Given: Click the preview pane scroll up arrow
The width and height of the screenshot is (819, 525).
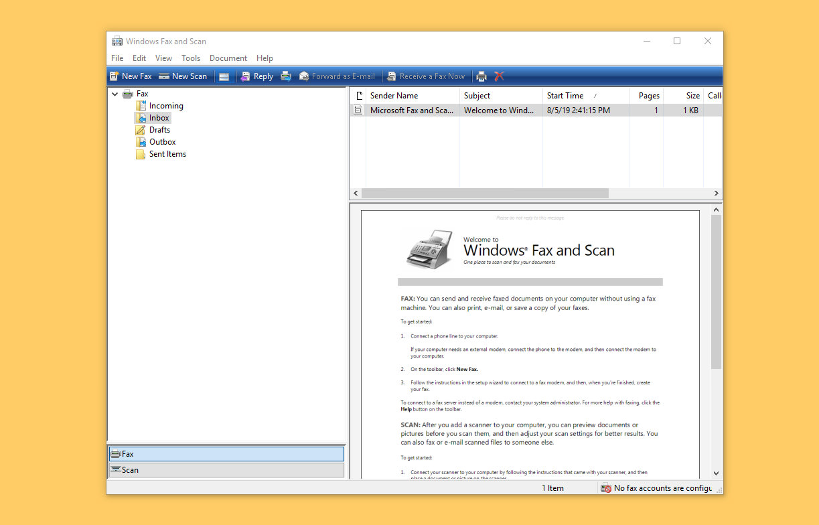Looking at the screenshot, I should [717, 210].
